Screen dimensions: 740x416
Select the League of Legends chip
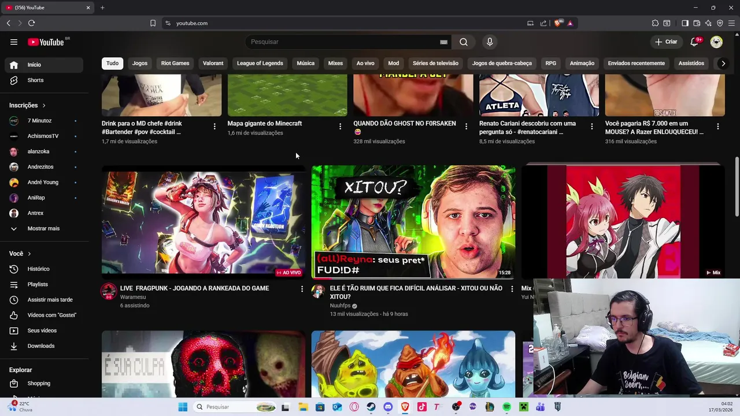click(260, 64)
